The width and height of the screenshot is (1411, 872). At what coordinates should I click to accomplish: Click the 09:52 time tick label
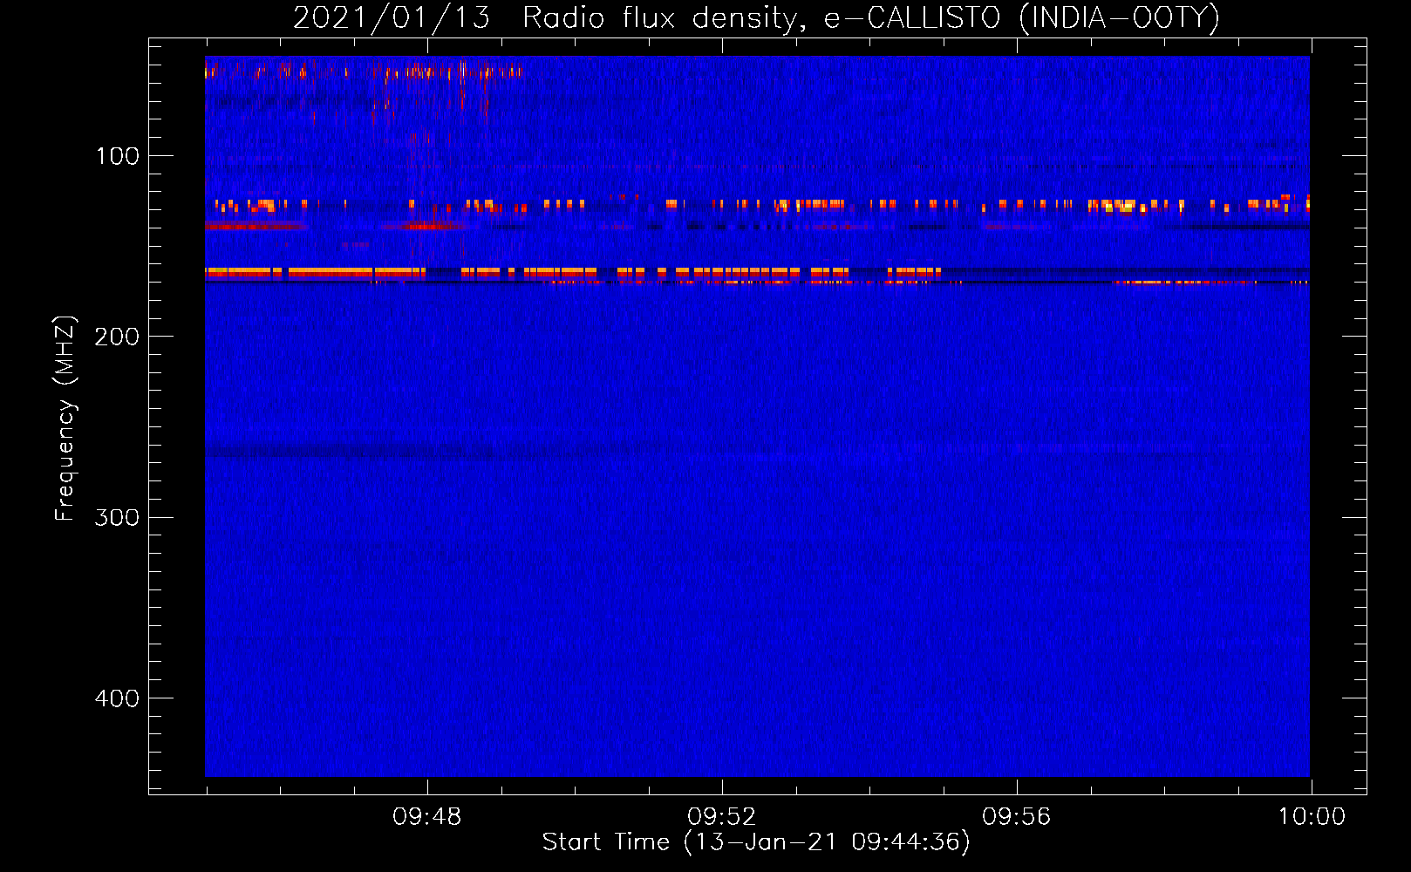(x=722, y=817)
